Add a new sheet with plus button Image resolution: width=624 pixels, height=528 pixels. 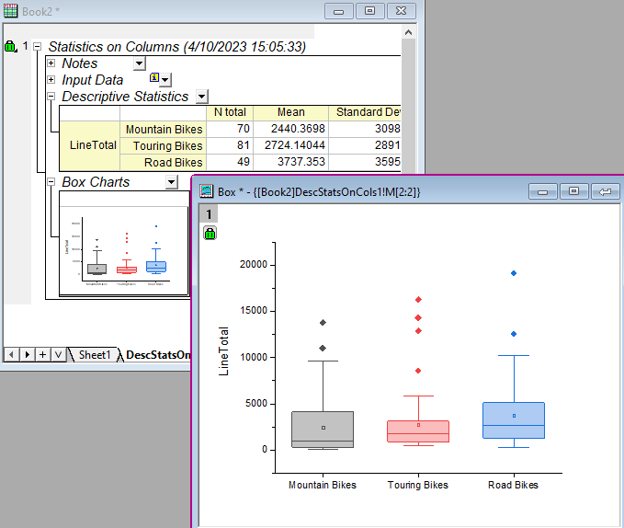pyautogui.click(x=42, y=354)
